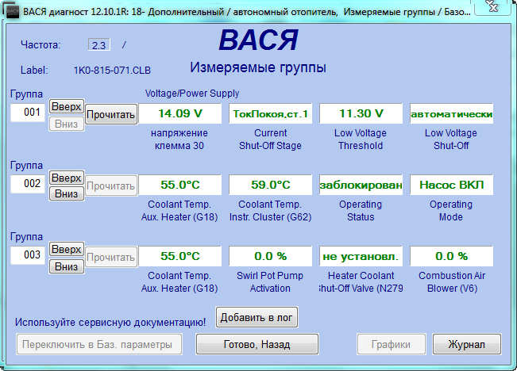Click Переключить в Баз. параметры button
Image resolution: width=517 pixels, height=371 pixels.
point(99,344)
